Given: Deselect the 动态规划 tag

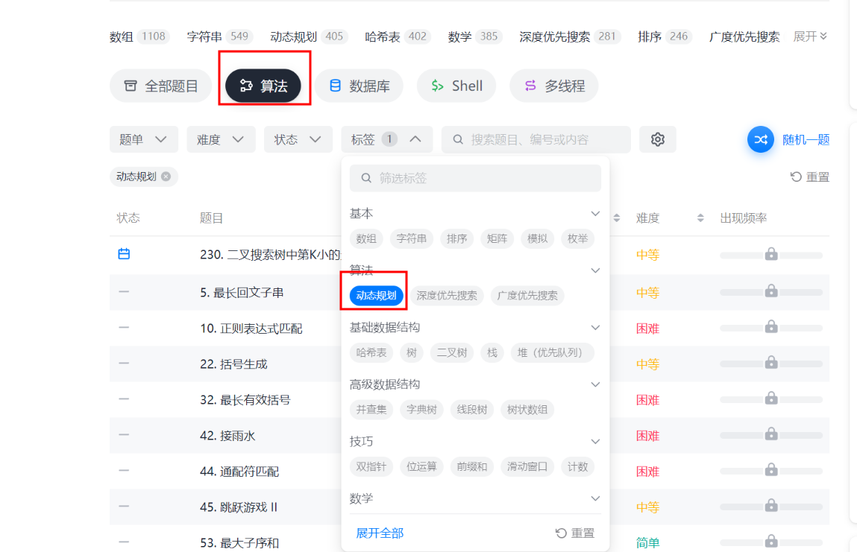Looking at the screenshot, I should (376, 296).
